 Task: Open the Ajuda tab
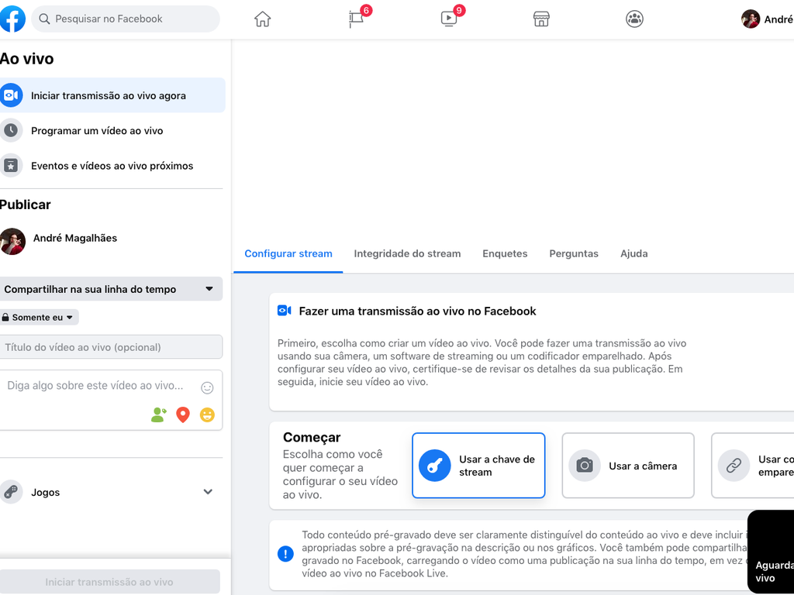point(634,253)
